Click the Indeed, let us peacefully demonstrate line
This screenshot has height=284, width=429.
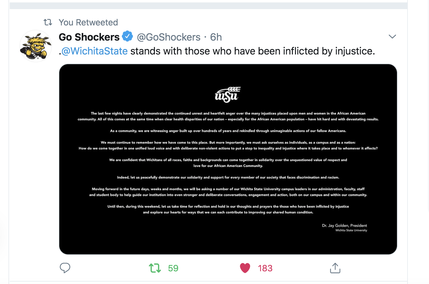point(228,177)
